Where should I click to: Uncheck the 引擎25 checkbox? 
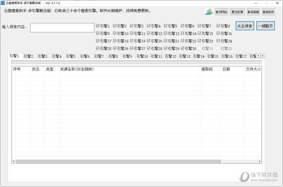[x=98, y=48]
